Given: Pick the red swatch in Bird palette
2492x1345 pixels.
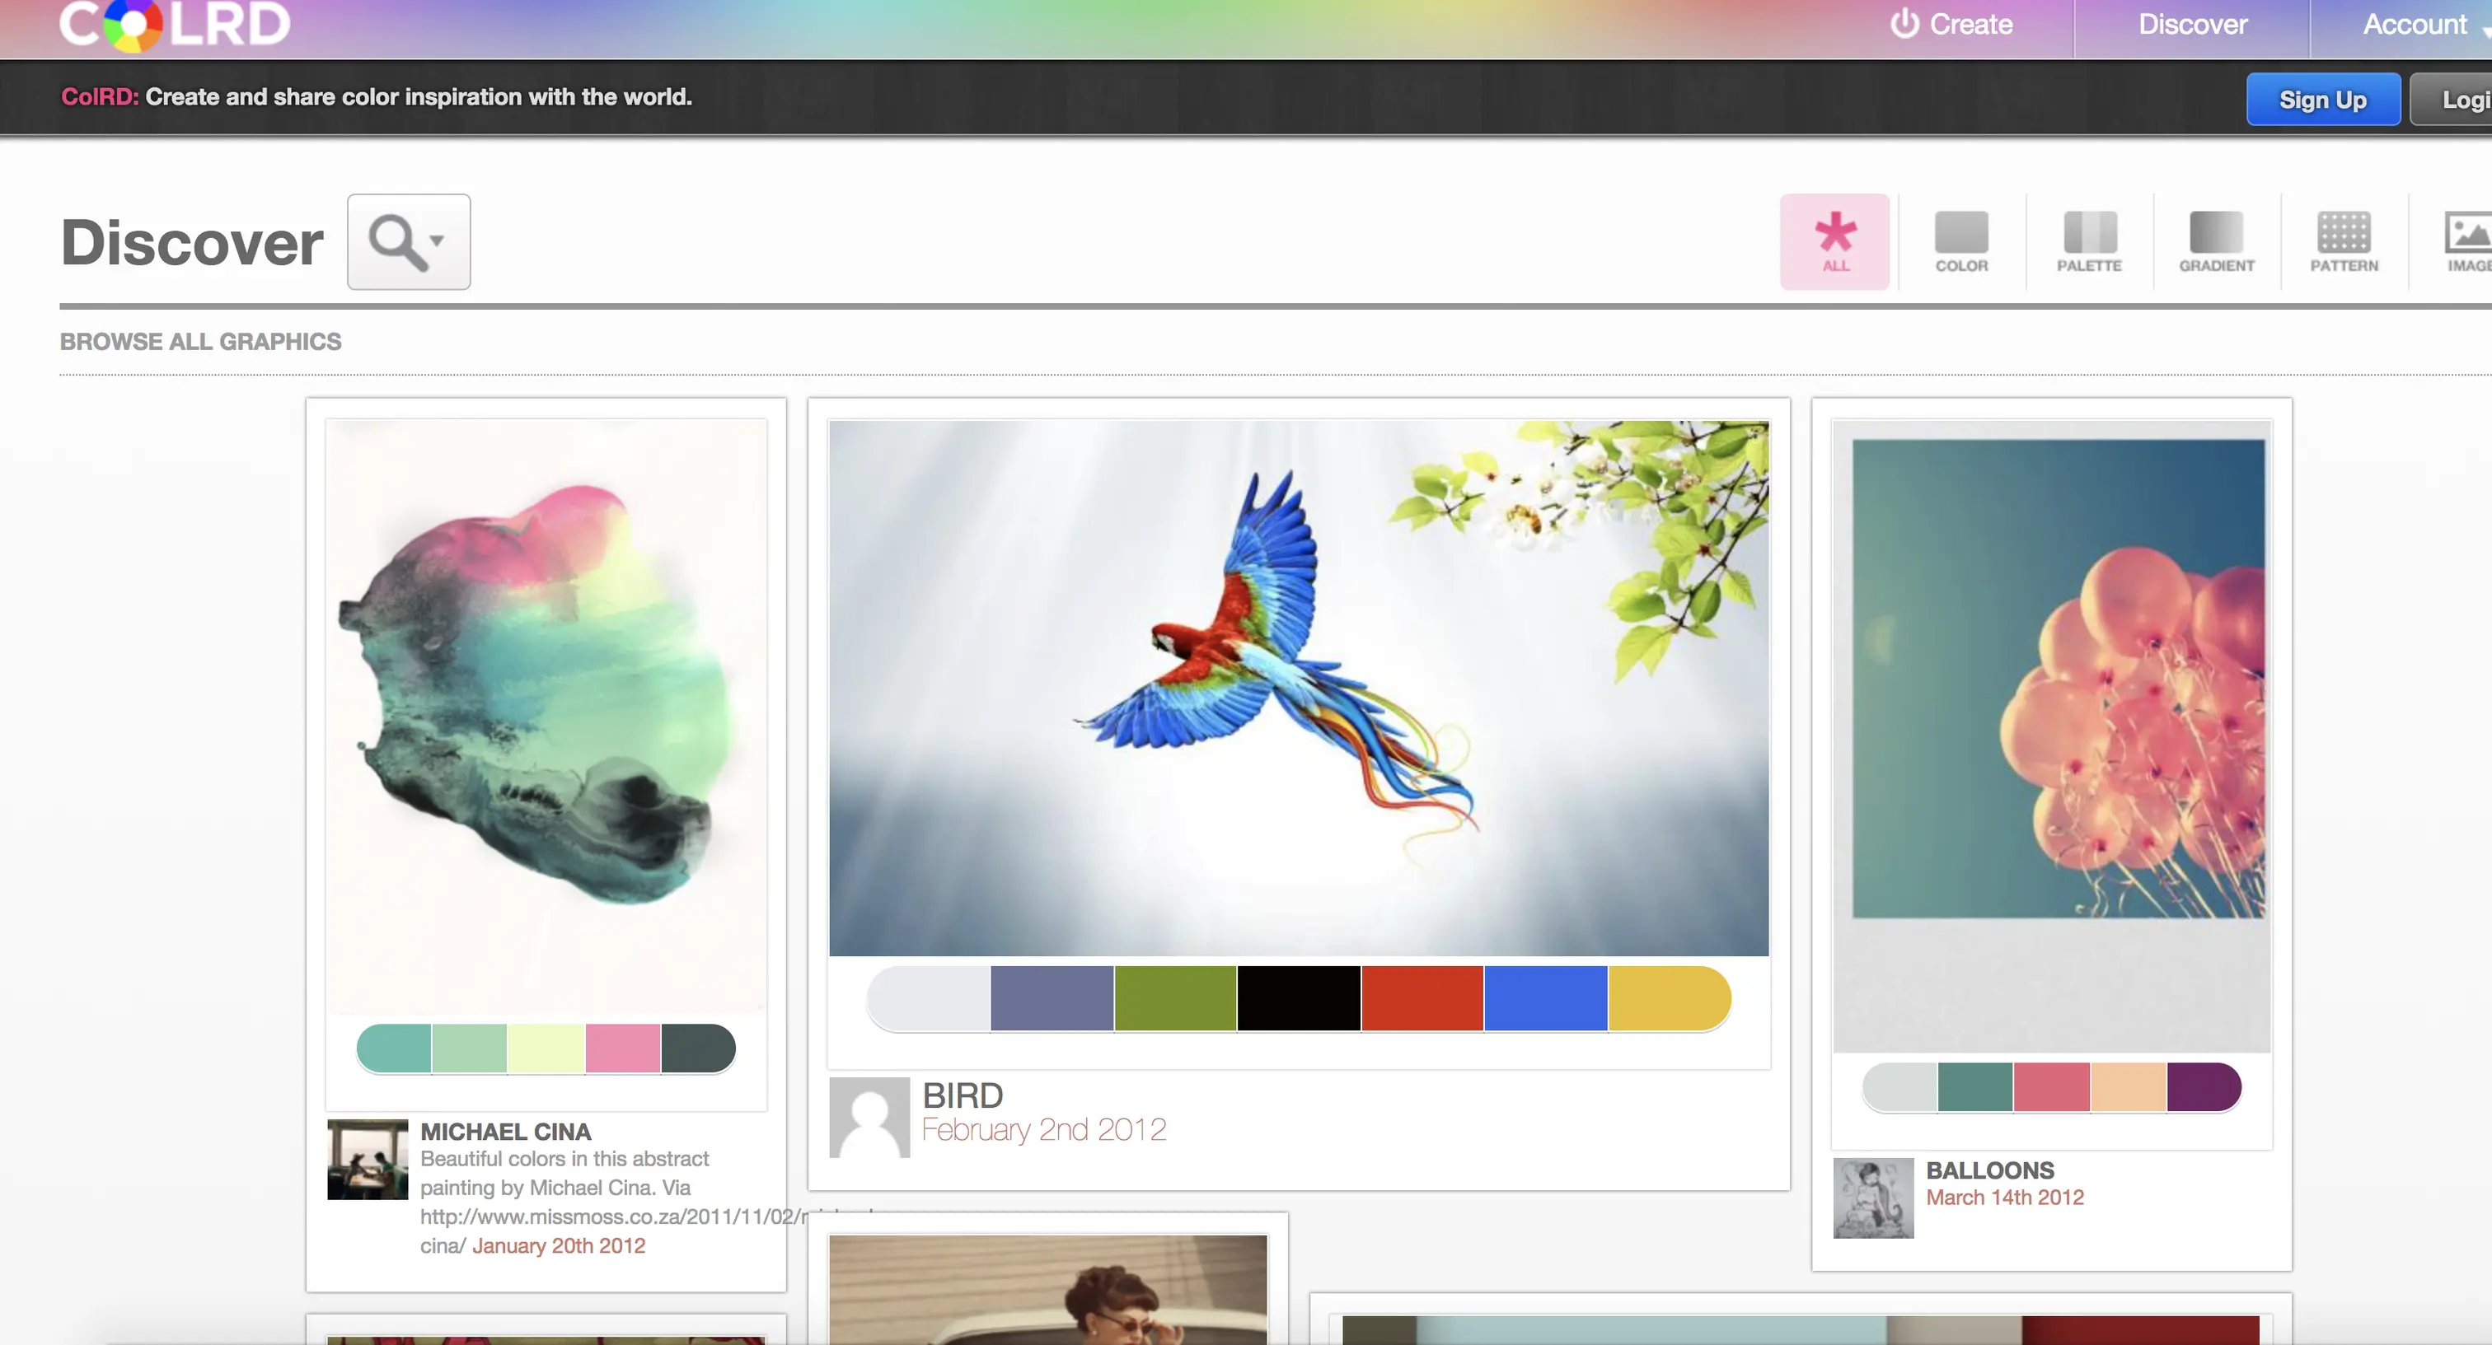Looking at the screenshot, I should 1421,998.
